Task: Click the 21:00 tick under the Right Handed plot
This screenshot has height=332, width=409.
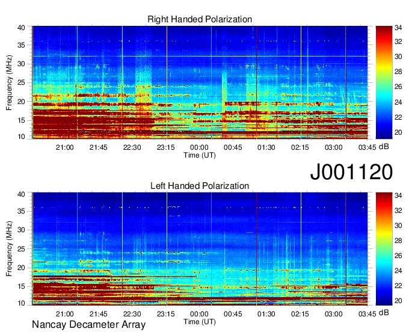Action: pyautogui.click(x=65, y=147)
